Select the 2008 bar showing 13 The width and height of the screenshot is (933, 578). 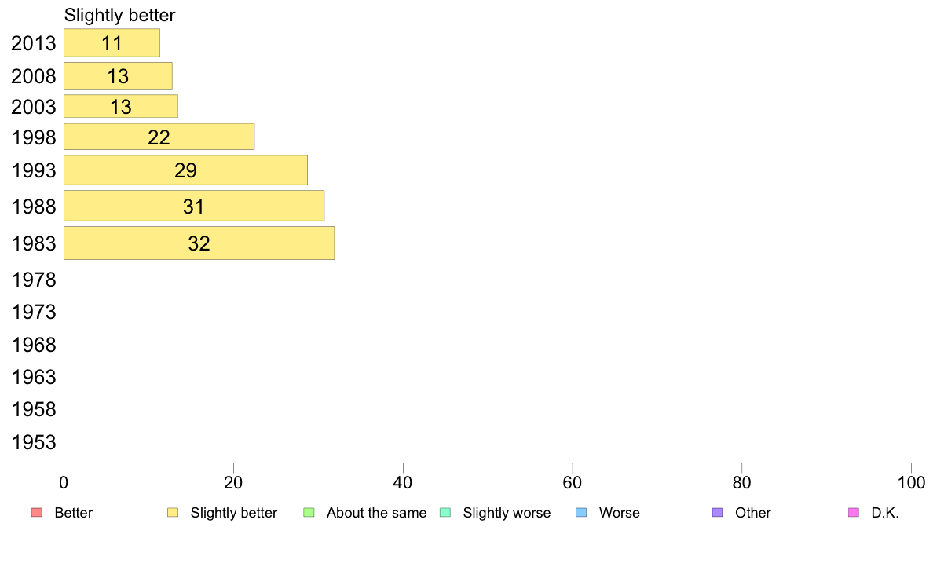coord(119,76)
